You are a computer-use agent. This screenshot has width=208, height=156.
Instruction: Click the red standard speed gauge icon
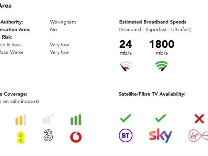(126, 66)
